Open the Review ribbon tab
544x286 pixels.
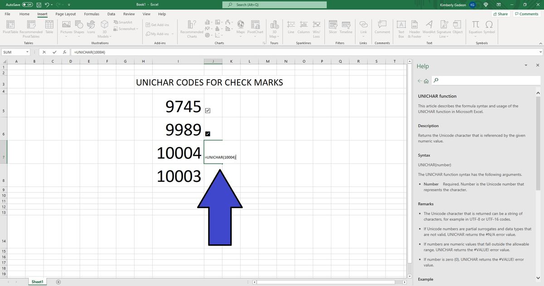click(128, 14)
